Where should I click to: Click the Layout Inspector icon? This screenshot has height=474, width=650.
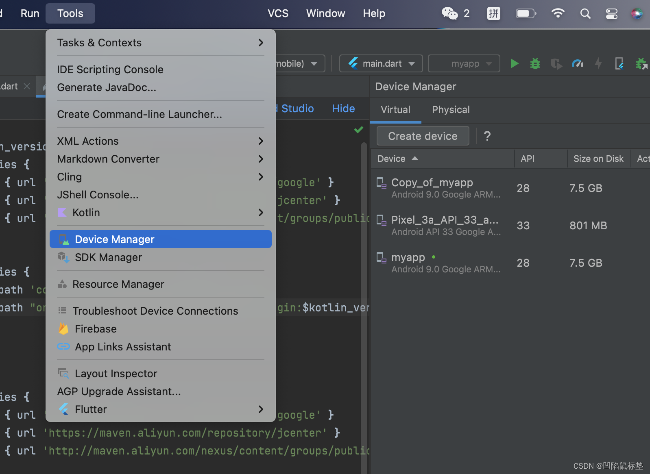(63, 373)
